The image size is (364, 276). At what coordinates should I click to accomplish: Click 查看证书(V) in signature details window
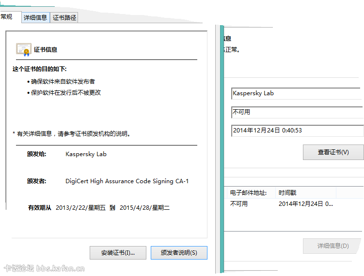tap(333, 152)
